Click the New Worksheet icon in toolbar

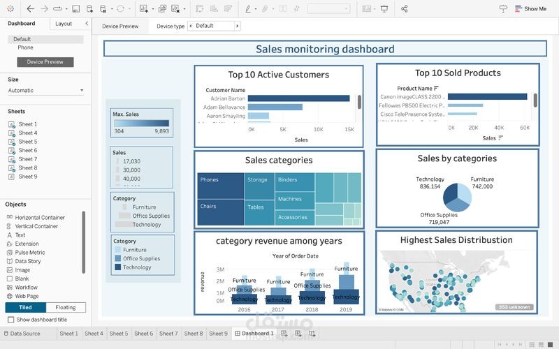tap(144, 9)
